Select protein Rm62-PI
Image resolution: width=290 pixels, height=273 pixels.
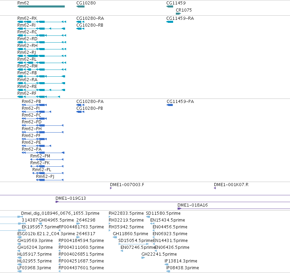[x=31, y=108]
